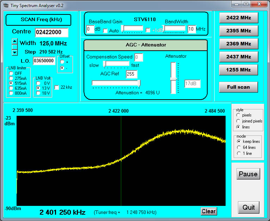Jump to the 1255 MHz preset
This screenshot has width=270, height=221.
click(238, 70)
